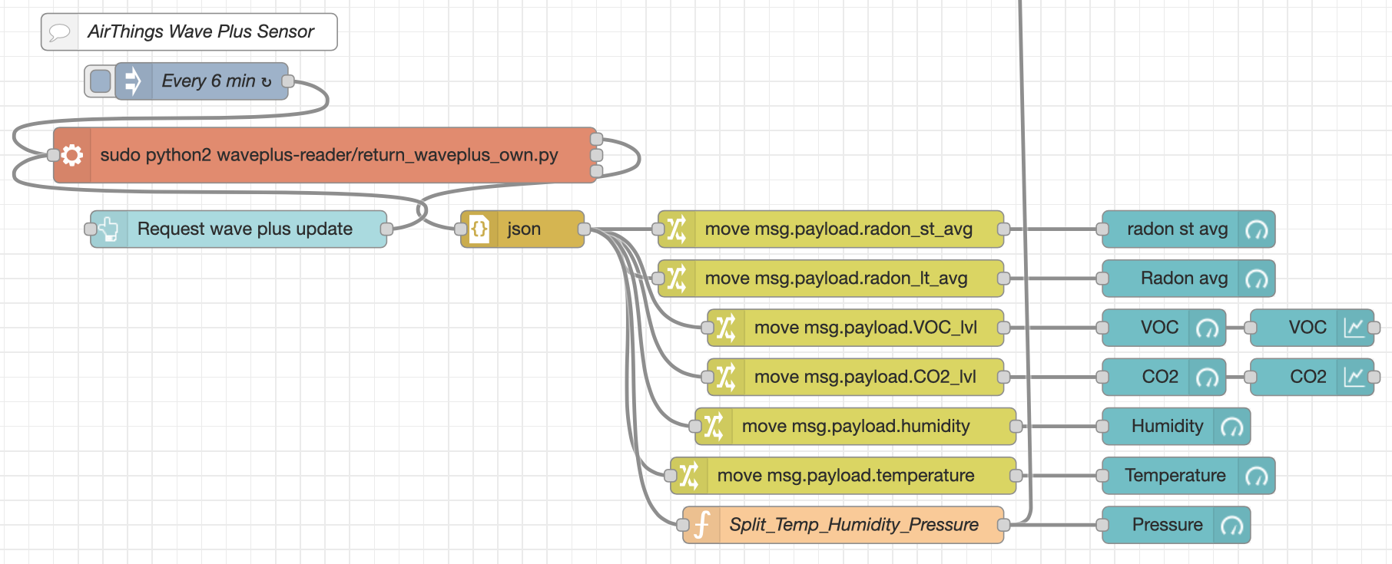Click the chart icon on the VOC chart node

coord(1355,328)
